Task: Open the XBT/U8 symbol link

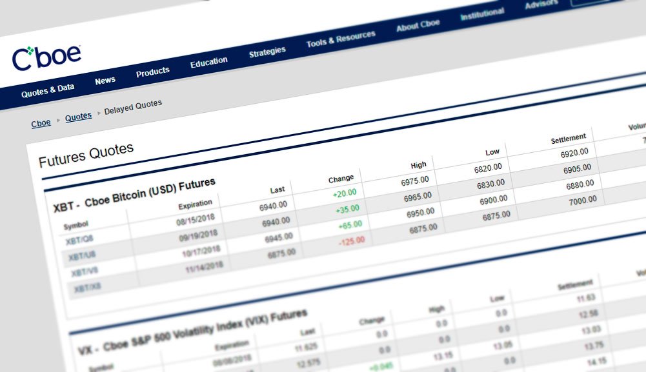Action: pyautogui.click(x=82, y=256)
